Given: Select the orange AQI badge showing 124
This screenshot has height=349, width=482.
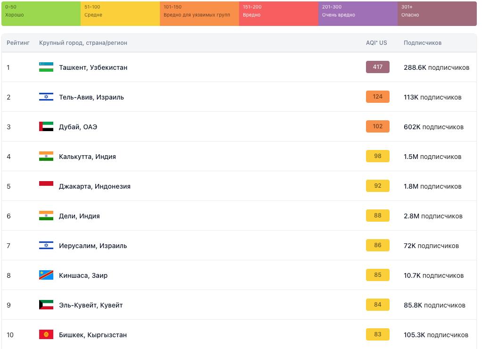Looking at the screenshot, I should coord(377,97).
